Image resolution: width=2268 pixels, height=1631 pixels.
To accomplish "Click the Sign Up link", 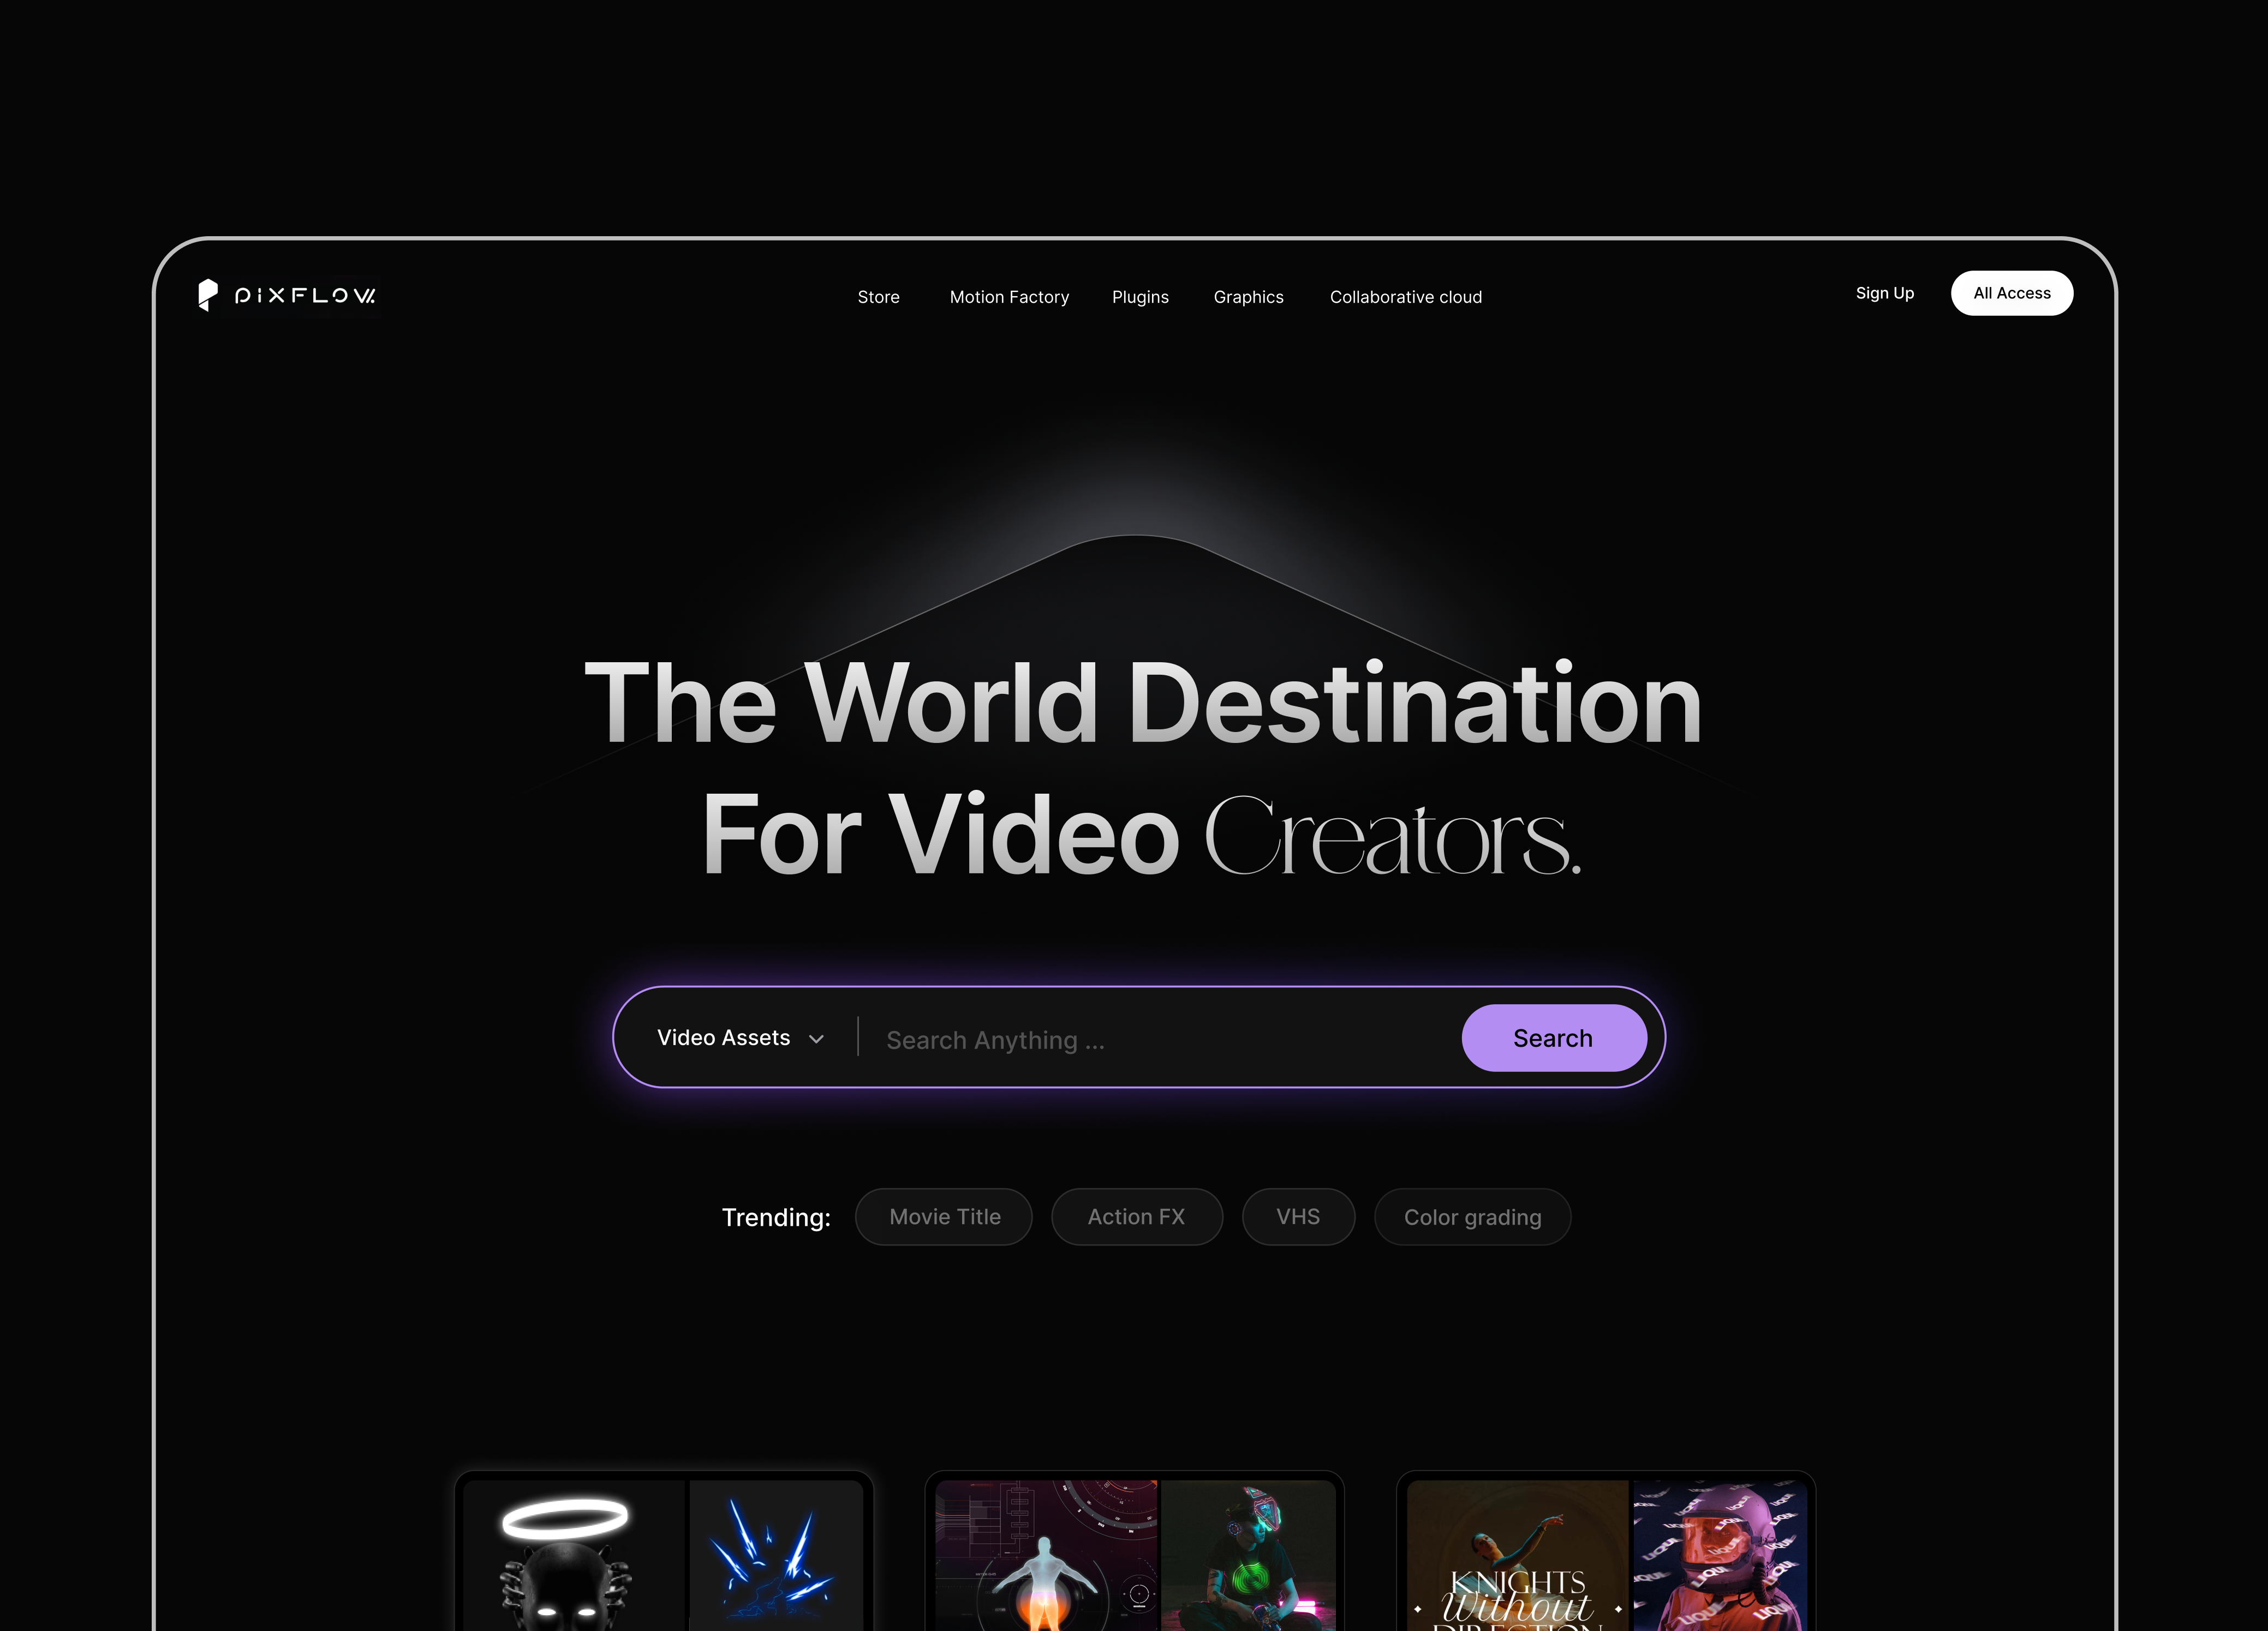I will [x=1884, y=293].
